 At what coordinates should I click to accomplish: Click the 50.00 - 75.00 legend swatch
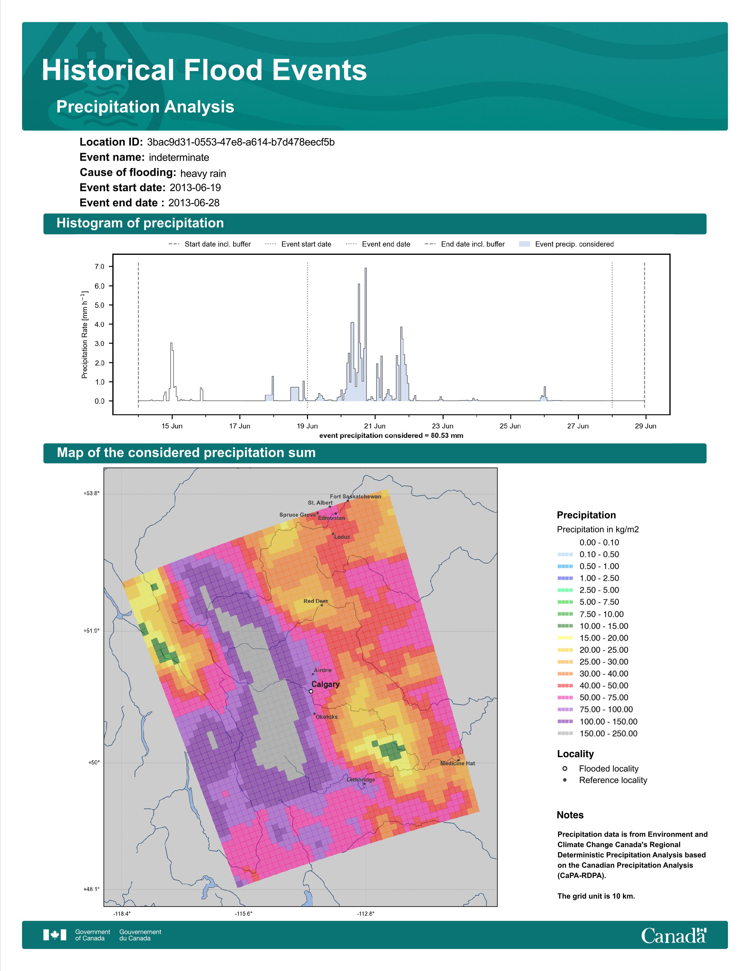click(x=565, y=698)
